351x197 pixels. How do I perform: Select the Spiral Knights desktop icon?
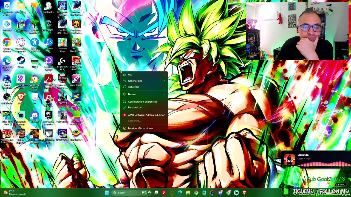pyautogui.click(x=76, y=81)
